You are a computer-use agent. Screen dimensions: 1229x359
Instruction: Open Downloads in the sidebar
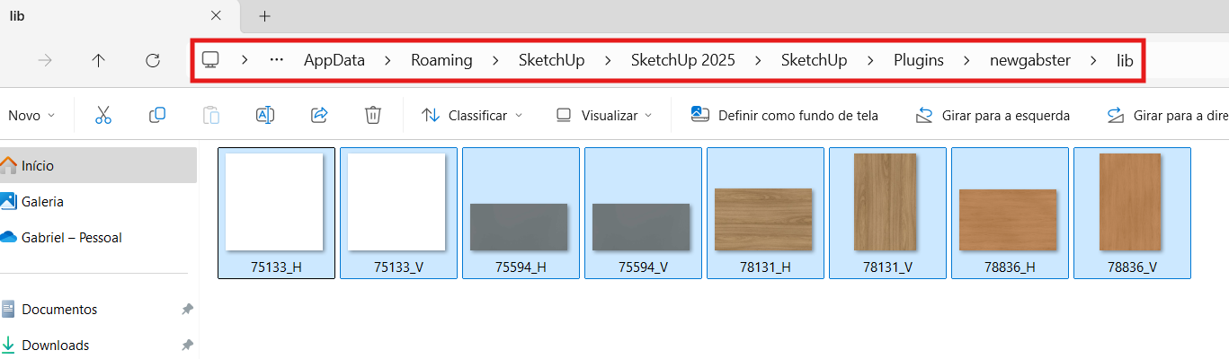55,346
